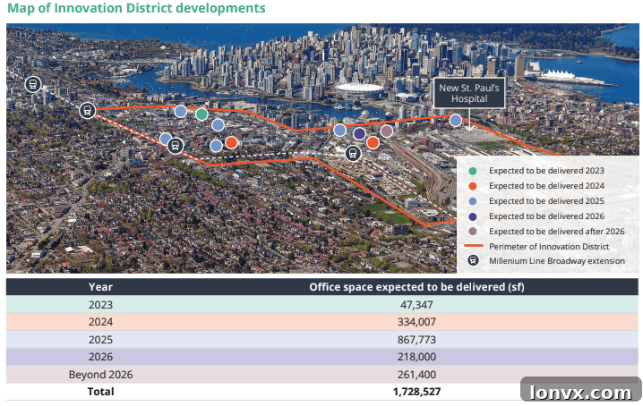Click the value '334,007' in the table

tap(416, 322)
